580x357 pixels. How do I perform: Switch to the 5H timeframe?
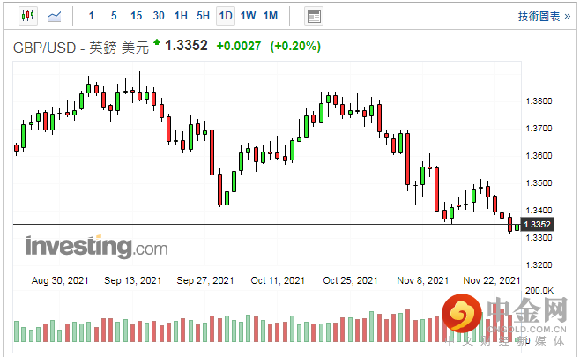[204, 16]
